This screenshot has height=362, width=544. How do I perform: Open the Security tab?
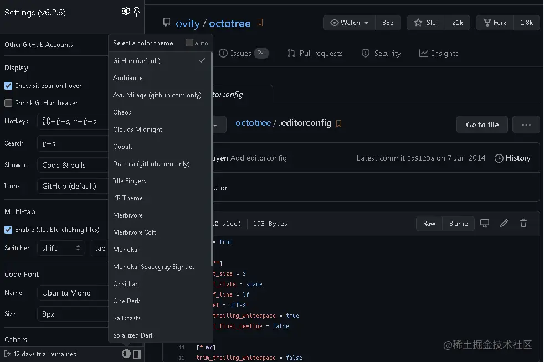tap(381, 53)
